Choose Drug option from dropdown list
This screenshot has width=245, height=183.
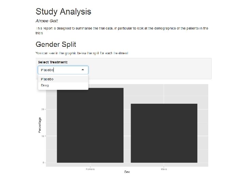point(45,85)
